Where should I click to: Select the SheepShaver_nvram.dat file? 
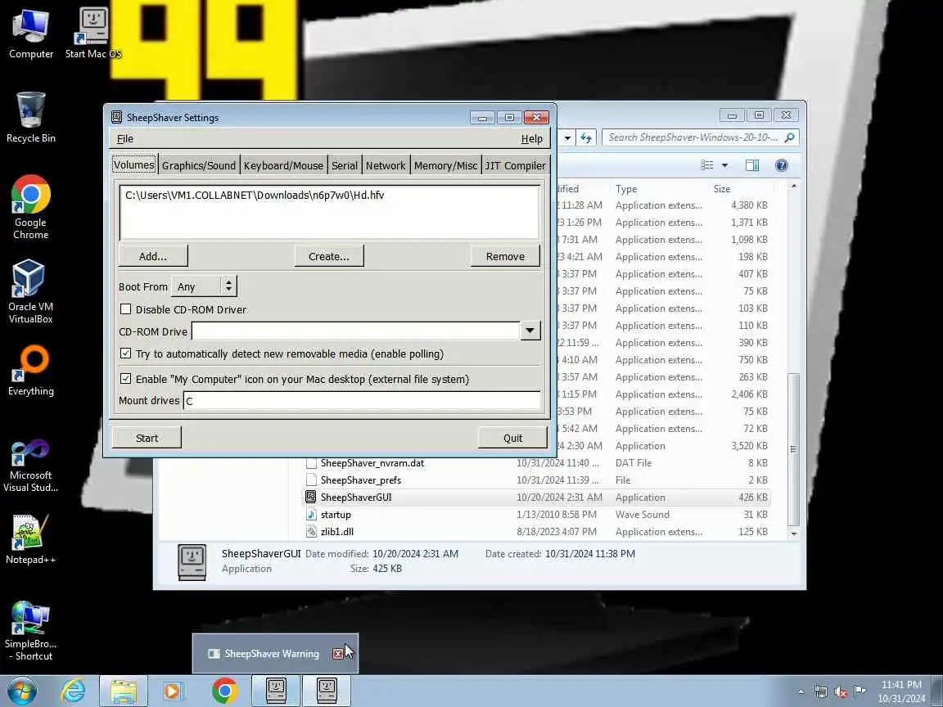pos(372,463)
